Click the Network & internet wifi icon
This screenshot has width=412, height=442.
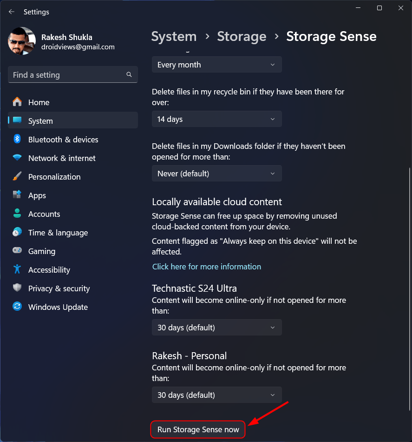pos(17,158)
